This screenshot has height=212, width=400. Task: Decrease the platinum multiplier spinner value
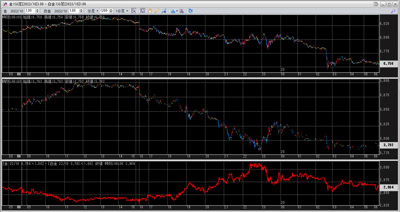point(81,12)
